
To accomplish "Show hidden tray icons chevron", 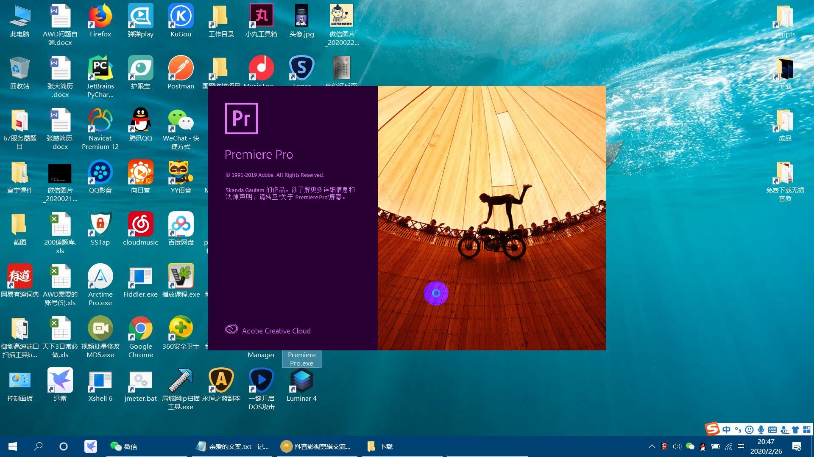I will pos(652,446).
